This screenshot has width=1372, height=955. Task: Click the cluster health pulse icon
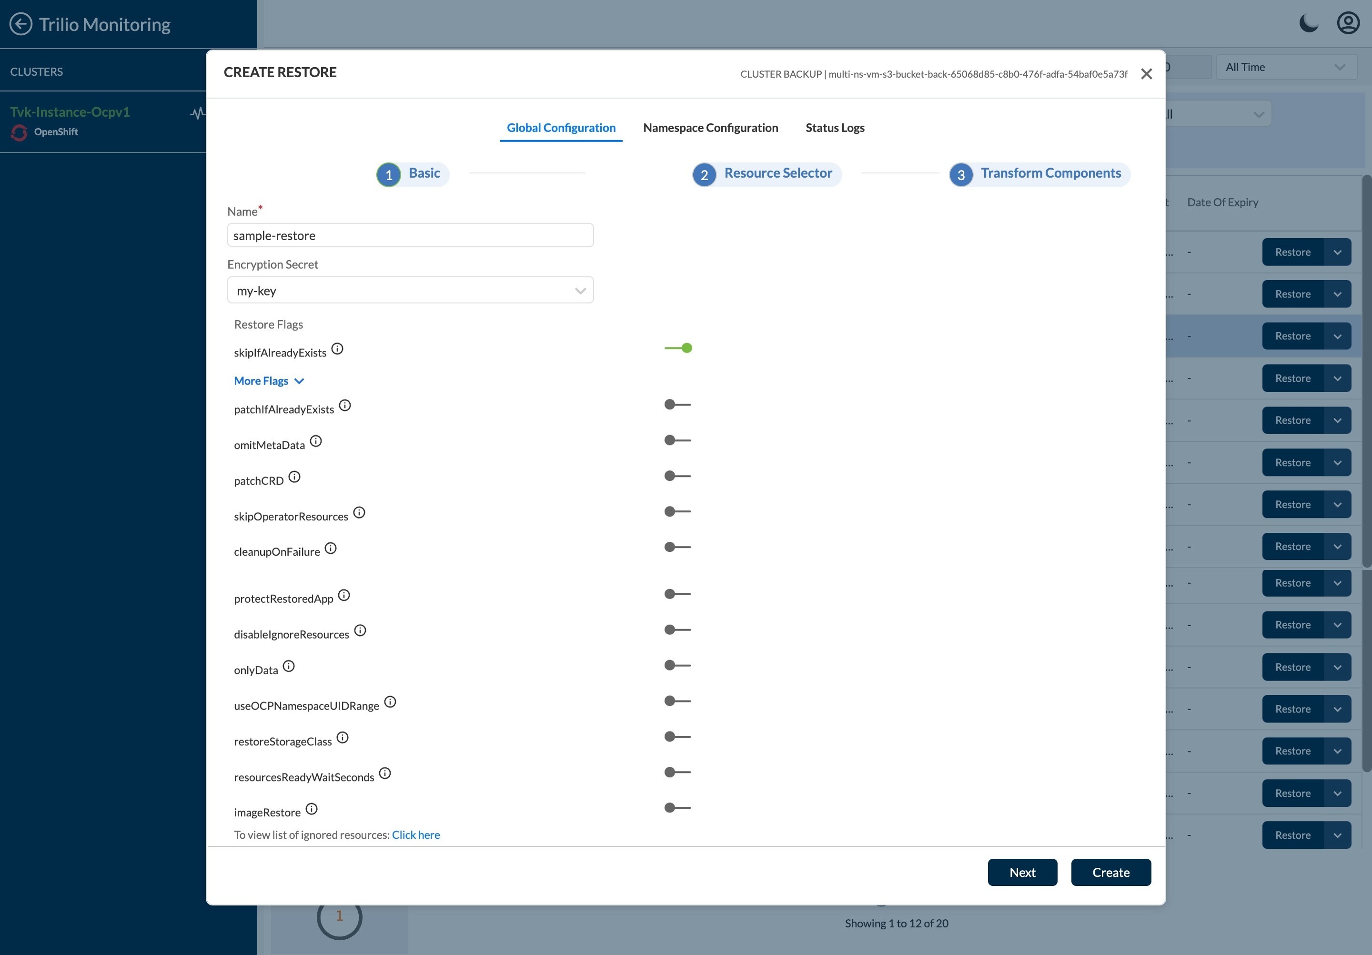(x=197, y=113)
